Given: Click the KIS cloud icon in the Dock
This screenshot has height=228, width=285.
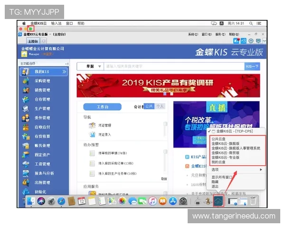Looking at the screenshot, I should click(218, 201).
